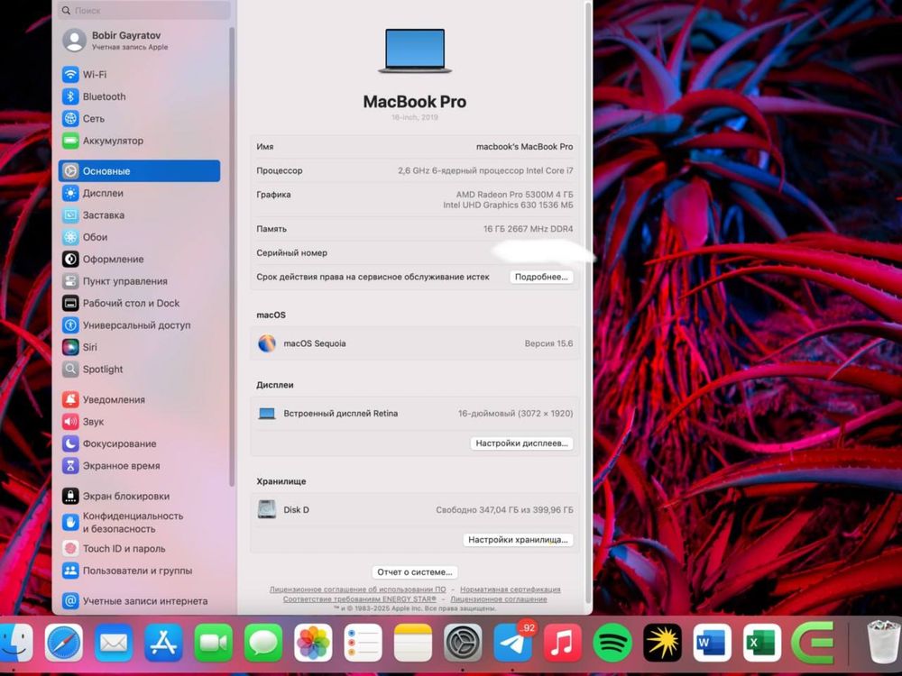The height and width of the screenshot is (676, 902).
Task: Open Звук sound settings
Action: coord(139,421)
